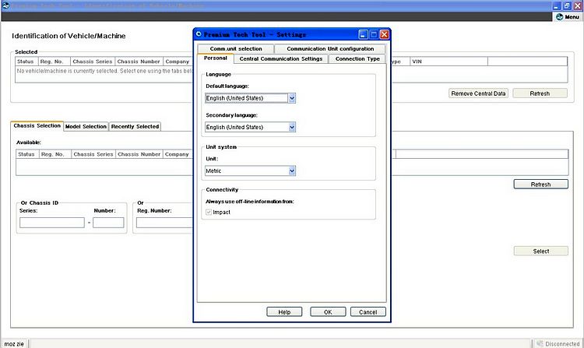Toggle the Impact offline information checkbox

(x=209, y=213)
